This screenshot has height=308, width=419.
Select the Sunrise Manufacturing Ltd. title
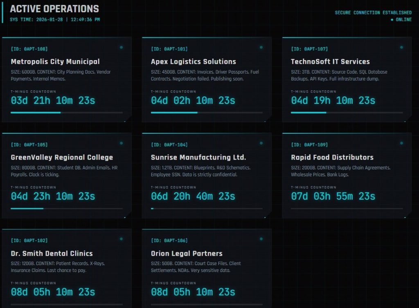pos(198,157)
